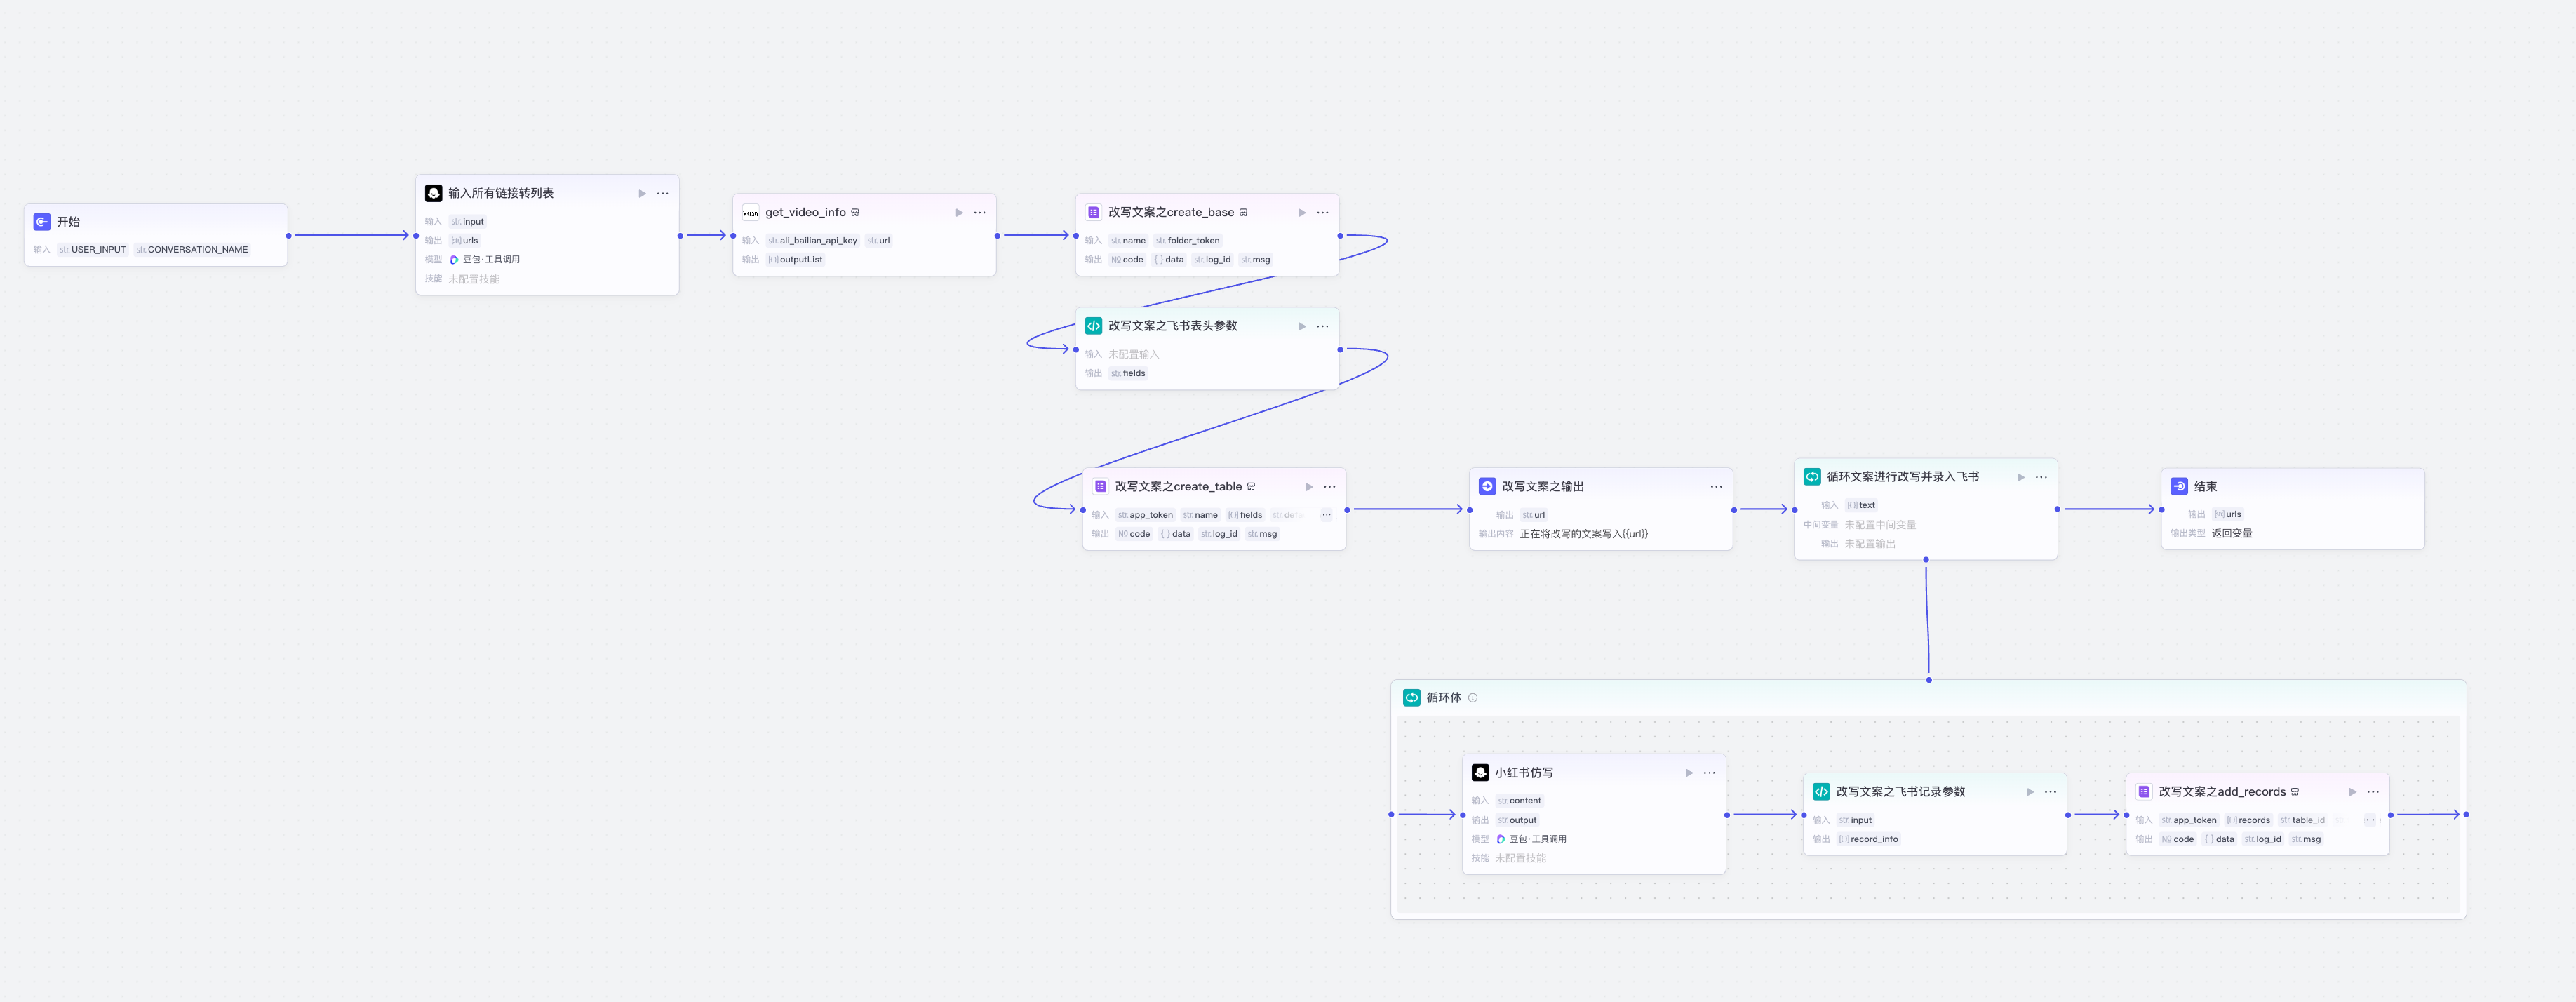Select the 改写文案之create_table node title
2576x1002 pixels.
(1178, 486)
